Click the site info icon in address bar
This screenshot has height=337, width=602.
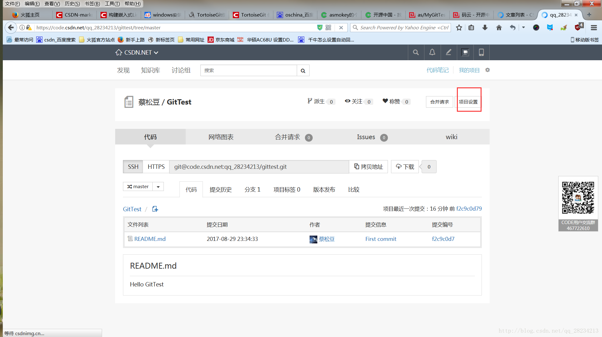click(22, 27)
